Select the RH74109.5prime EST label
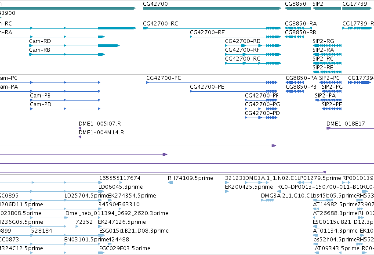Viewport: 374px width, 255px height. point(190,178)
